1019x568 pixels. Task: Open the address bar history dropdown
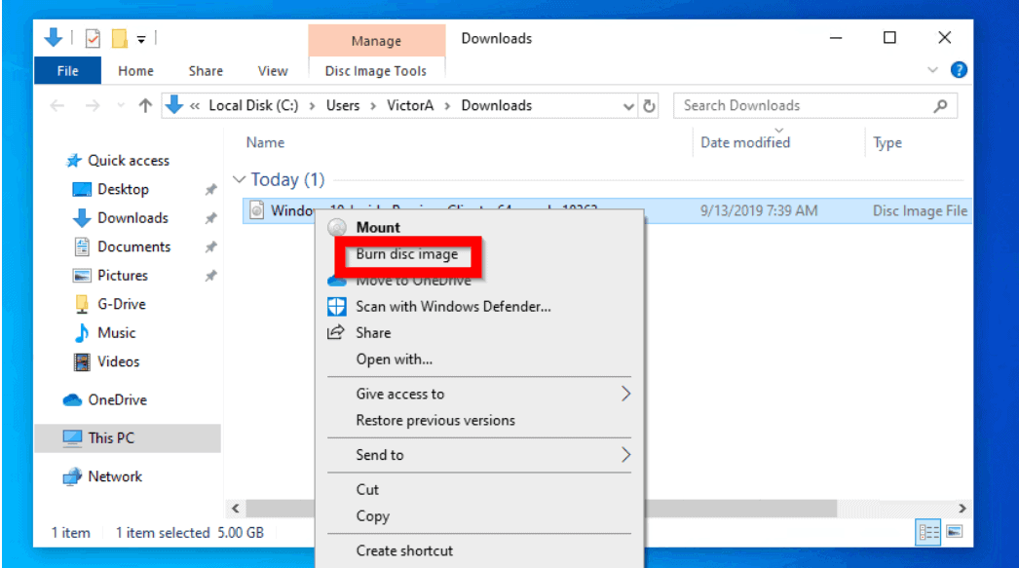point(627,106)
